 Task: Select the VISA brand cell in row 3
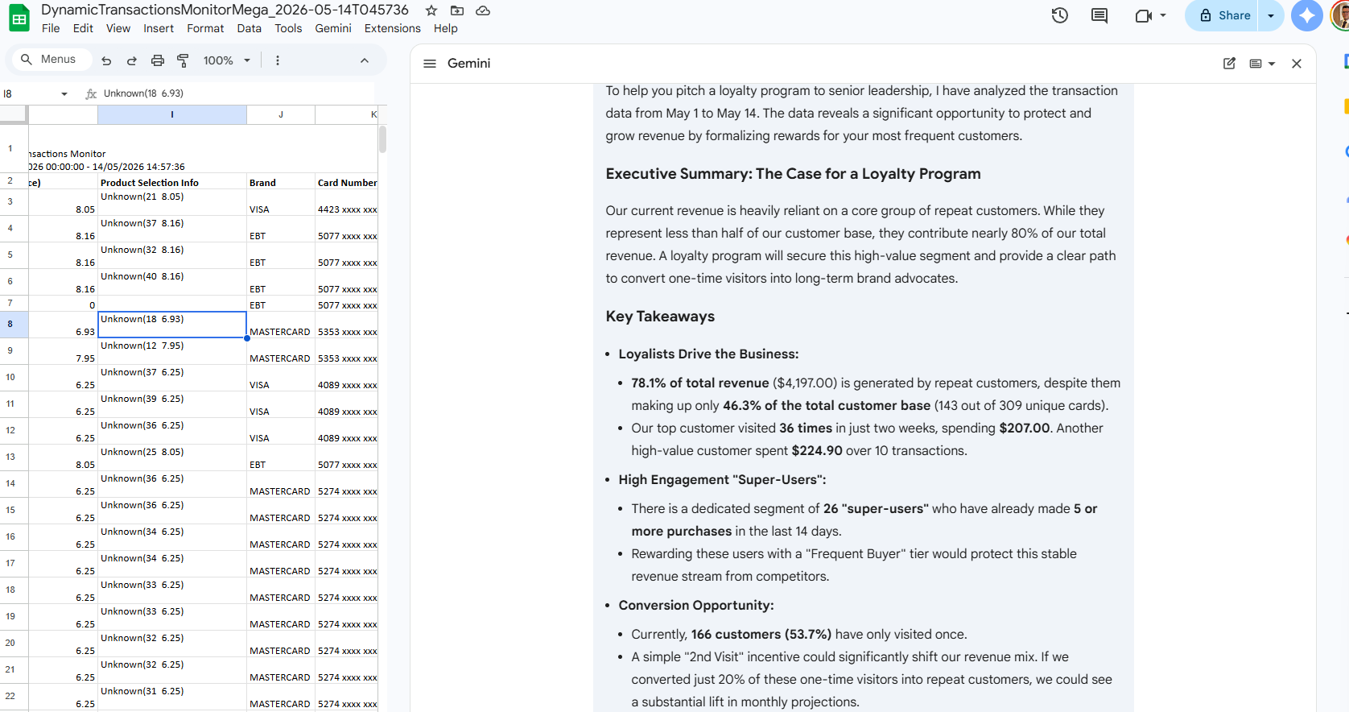(281, 202)
